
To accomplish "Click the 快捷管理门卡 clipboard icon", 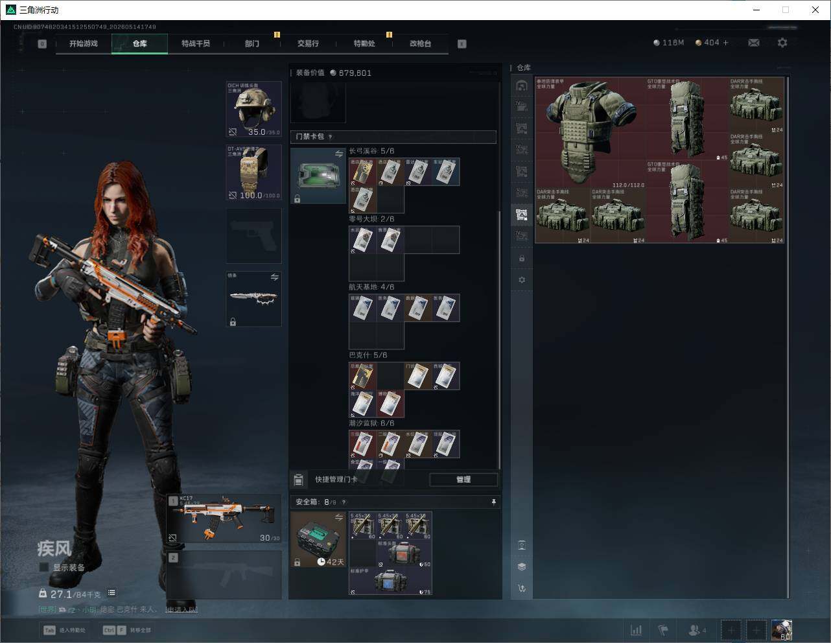I will coord(298,480).
